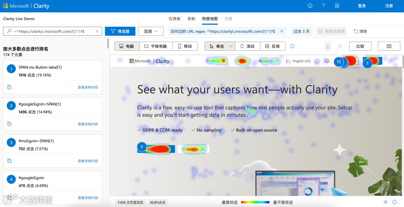404x207 pixels.
Task: Click the 10,011点击 clicks stat
Action: click(x=158, y=203)
